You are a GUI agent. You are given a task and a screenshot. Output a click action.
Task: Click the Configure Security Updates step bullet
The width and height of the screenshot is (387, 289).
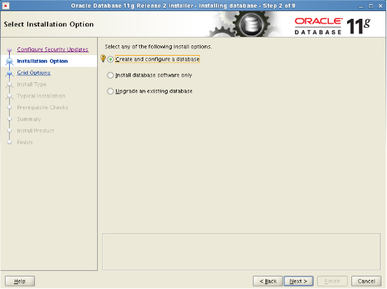point(9,49)
